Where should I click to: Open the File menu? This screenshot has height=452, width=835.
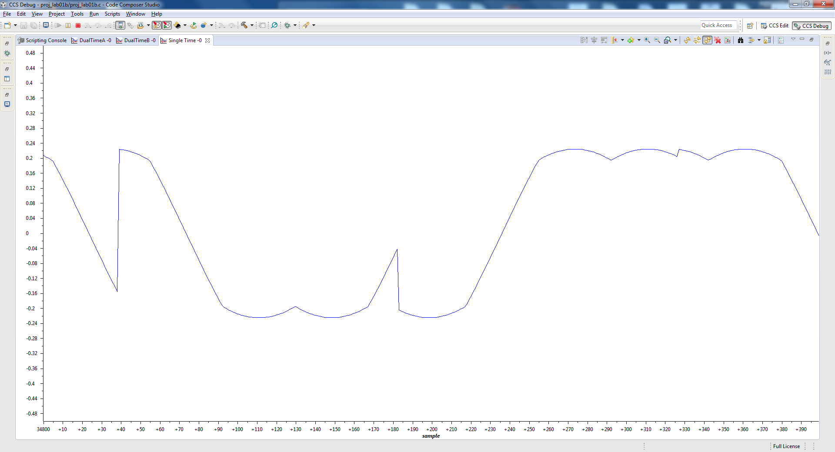7,14
